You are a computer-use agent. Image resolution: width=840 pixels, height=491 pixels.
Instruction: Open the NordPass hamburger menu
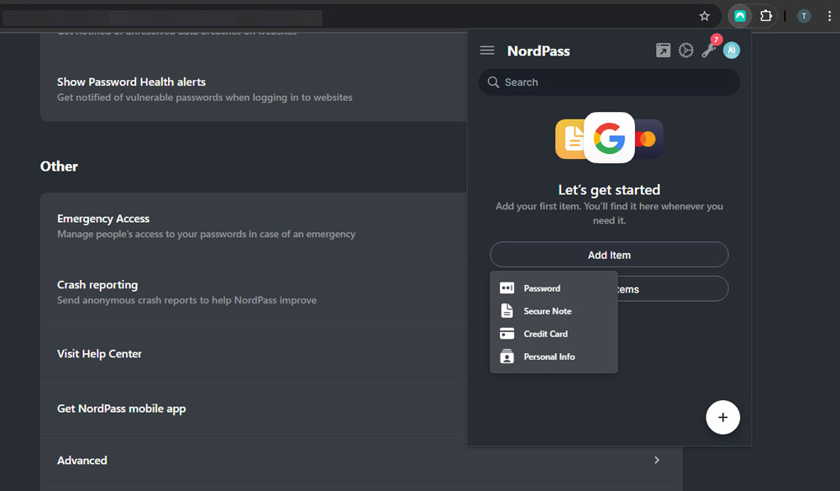point(487,50)
